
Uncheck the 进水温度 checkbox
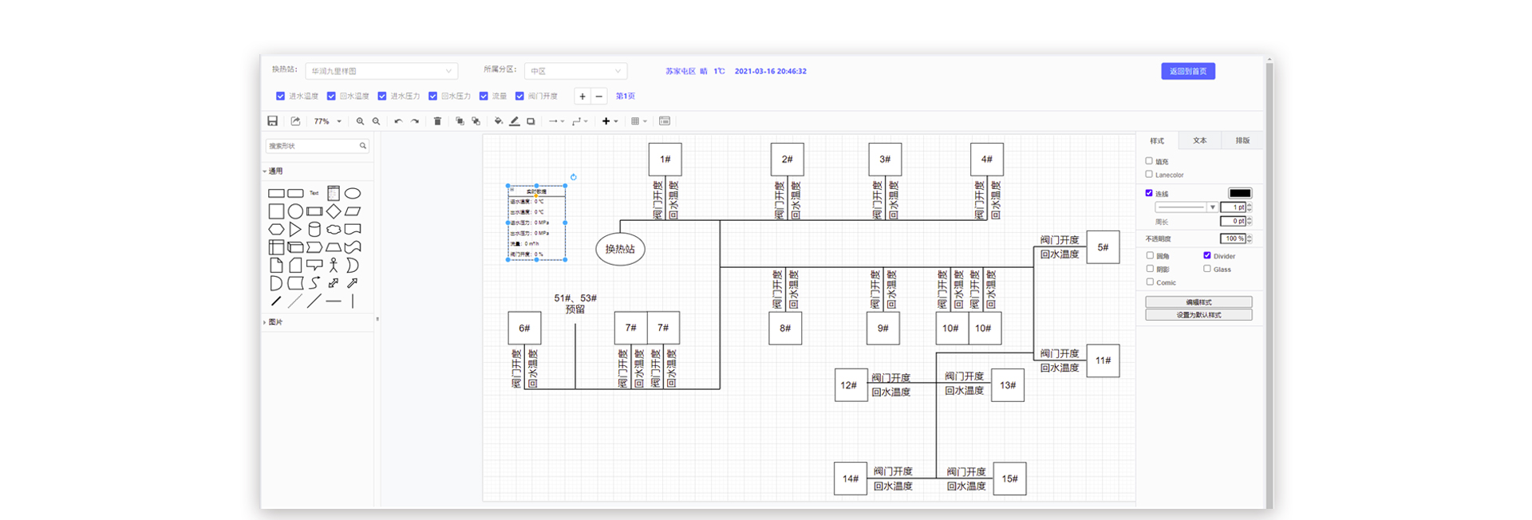pos(280,96)
